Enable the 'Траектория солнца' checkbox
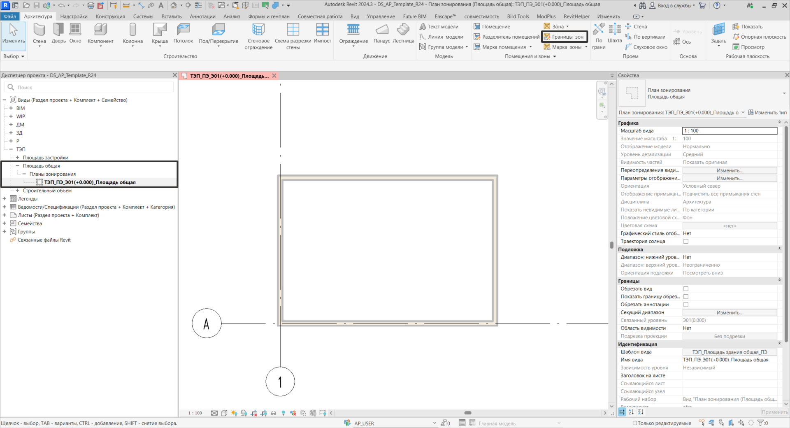Viewport: 790px width, 428px height. tap(686, 242)
